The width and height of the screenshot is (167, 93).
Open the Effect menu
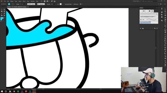[24, 1]
